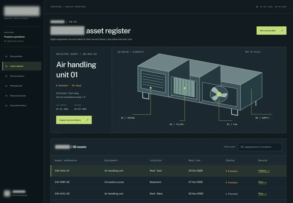This screenshot has height=203, width=293.
Task: Click the Record column header
Action: coord(262,160)
